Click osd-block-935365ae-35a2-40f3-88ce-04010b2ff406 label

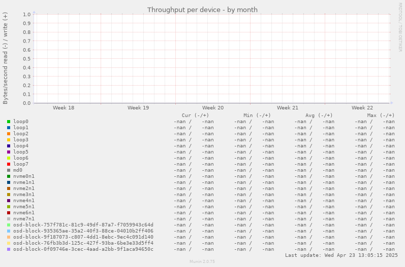pos(83,231)
